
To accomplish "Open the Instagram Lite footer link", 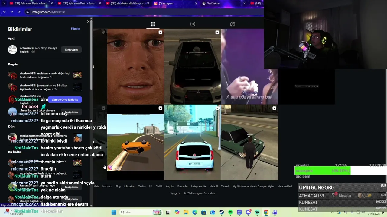I will click(198, 186).
